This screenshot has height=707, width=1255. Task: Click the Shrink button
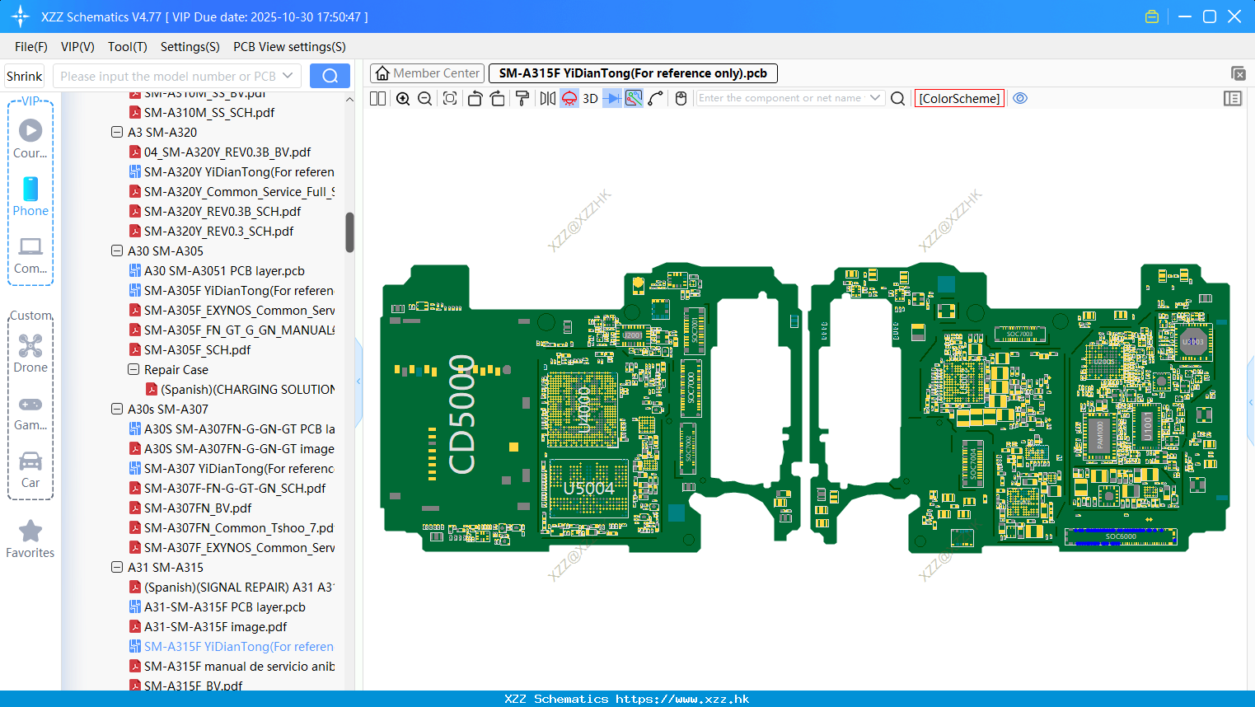coord(24,76)
